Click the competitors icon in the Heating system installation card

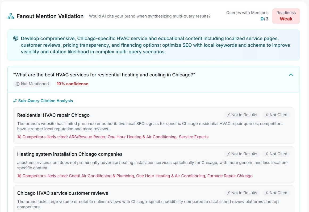click(19, 176)
